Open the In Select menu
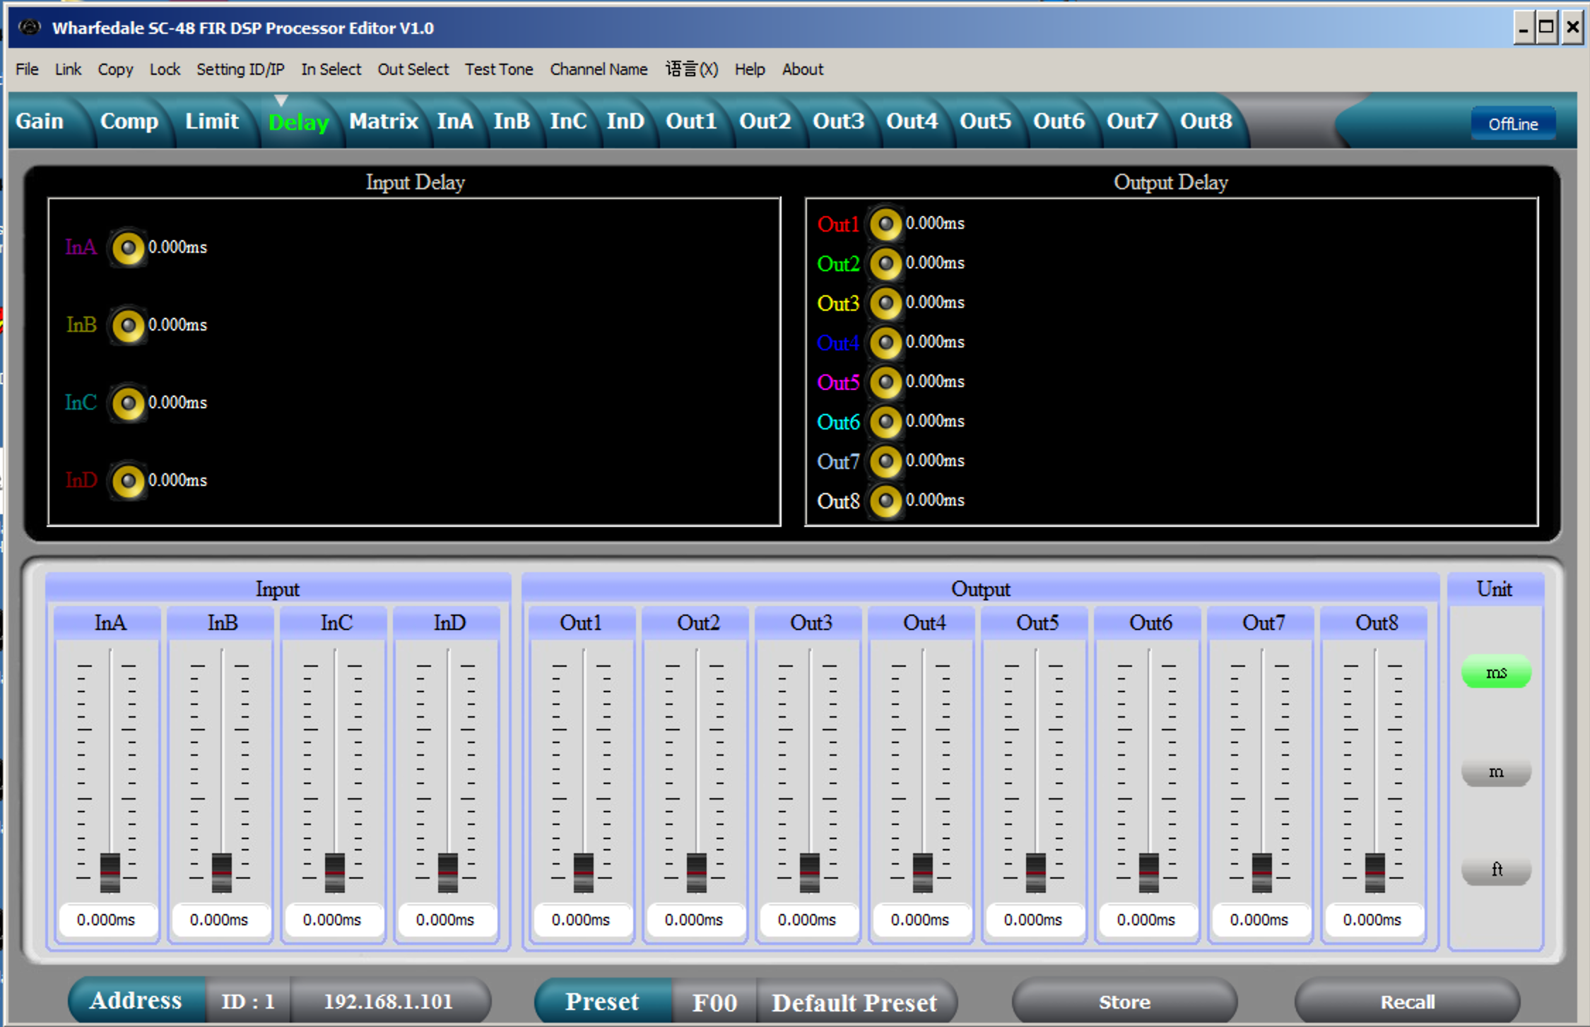The width and height of the screenshot is (1590, 1027). coord(331,69)
